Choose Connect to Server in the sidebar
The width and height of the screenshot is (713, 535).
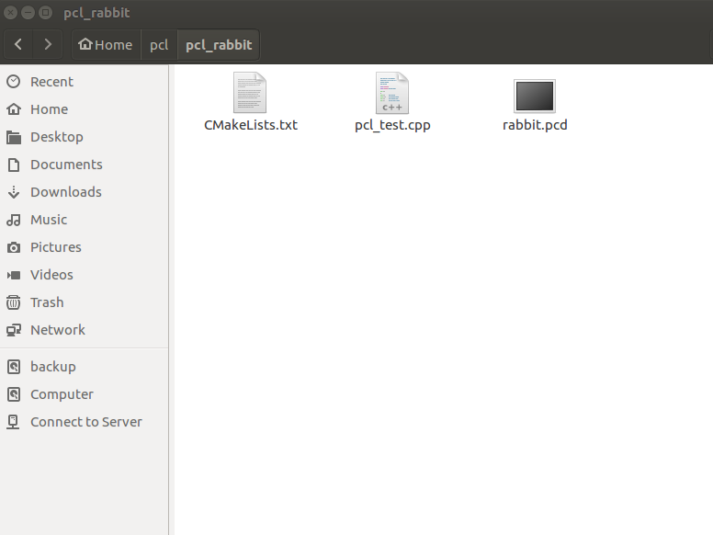tap(85, 422)
